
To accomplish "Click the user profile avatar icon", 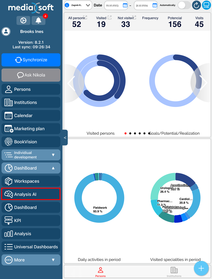I will tap(6, 32).
